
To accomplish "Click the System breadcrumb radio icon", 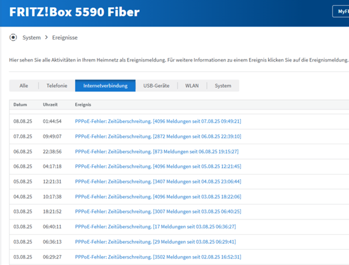I will [x=13, y=37].
